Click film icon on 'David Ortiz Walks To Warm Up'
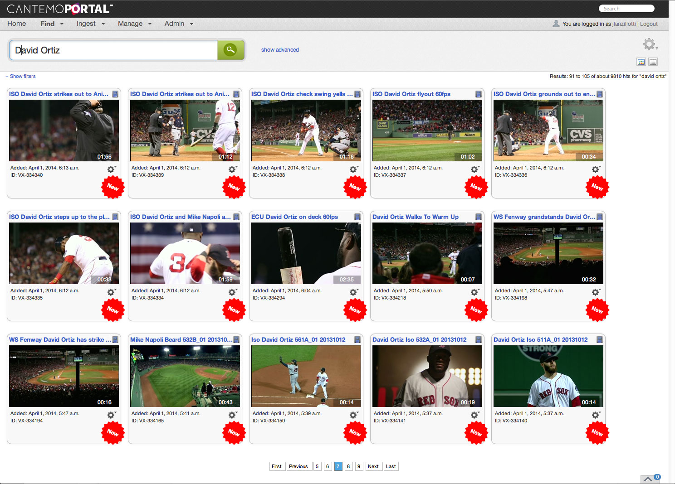The width and height of the screenshot is (675, 484). click(478, 217)
